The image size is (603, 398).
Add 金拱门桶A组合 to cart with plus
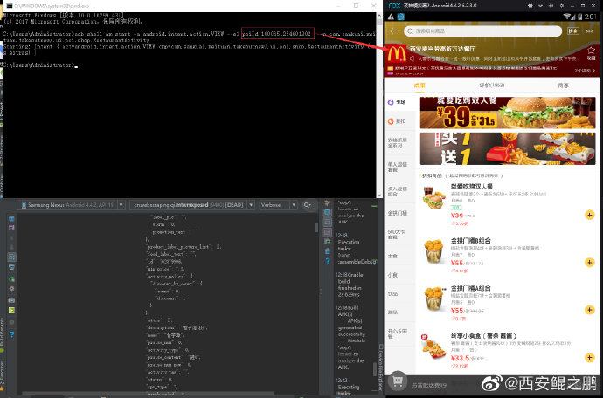click(x=589, y=310)
